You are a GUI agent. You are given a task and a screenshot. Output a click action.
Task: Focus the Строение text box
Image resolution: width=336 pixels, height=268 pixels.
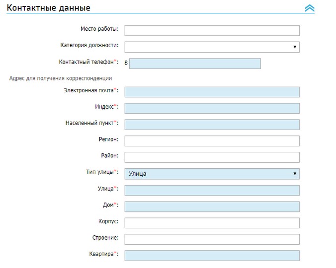212,239
